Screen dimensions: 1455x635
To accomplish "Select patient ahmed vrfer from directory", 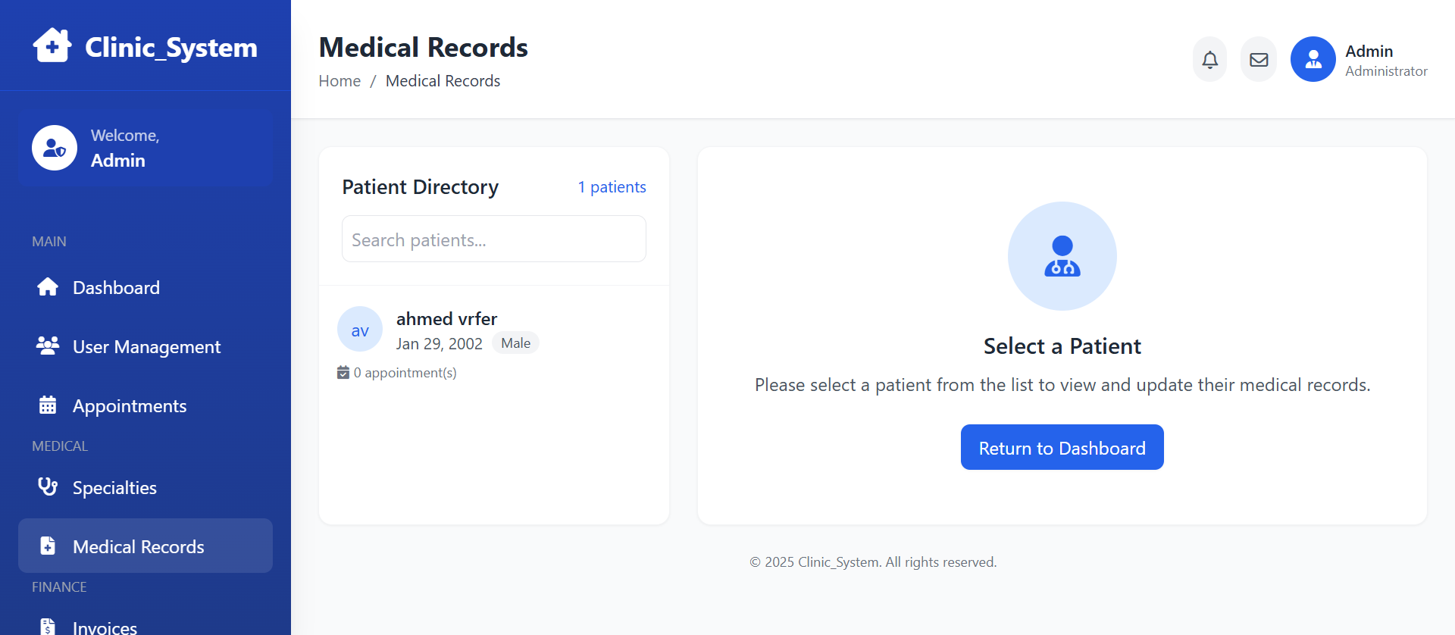I will (x=446, y=319).
